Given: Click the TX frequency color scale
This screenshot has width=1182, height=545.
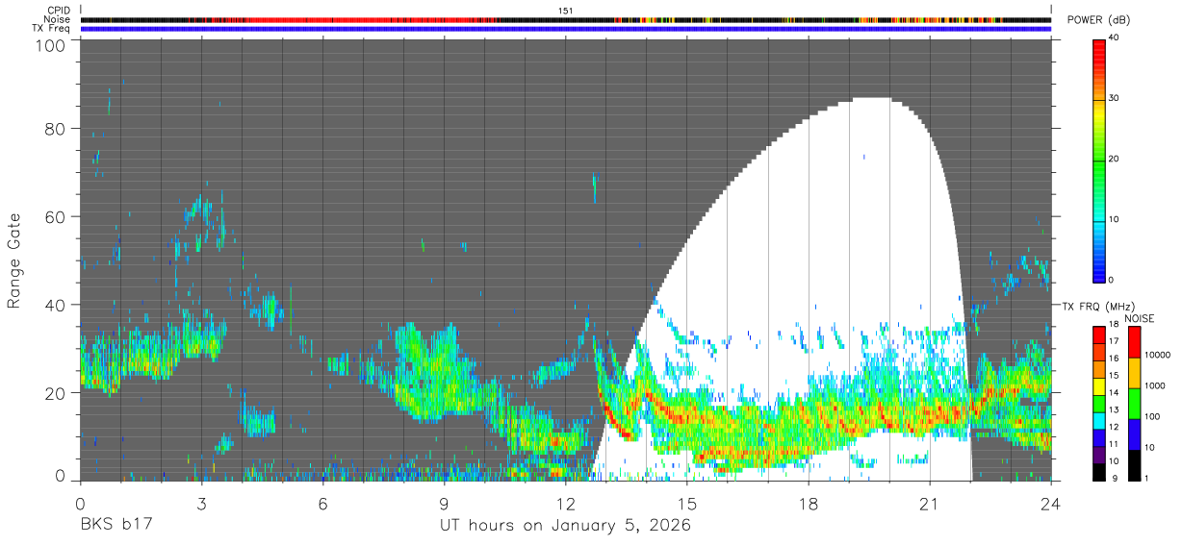Looking at the screenshot, I should coord(1100,402).
